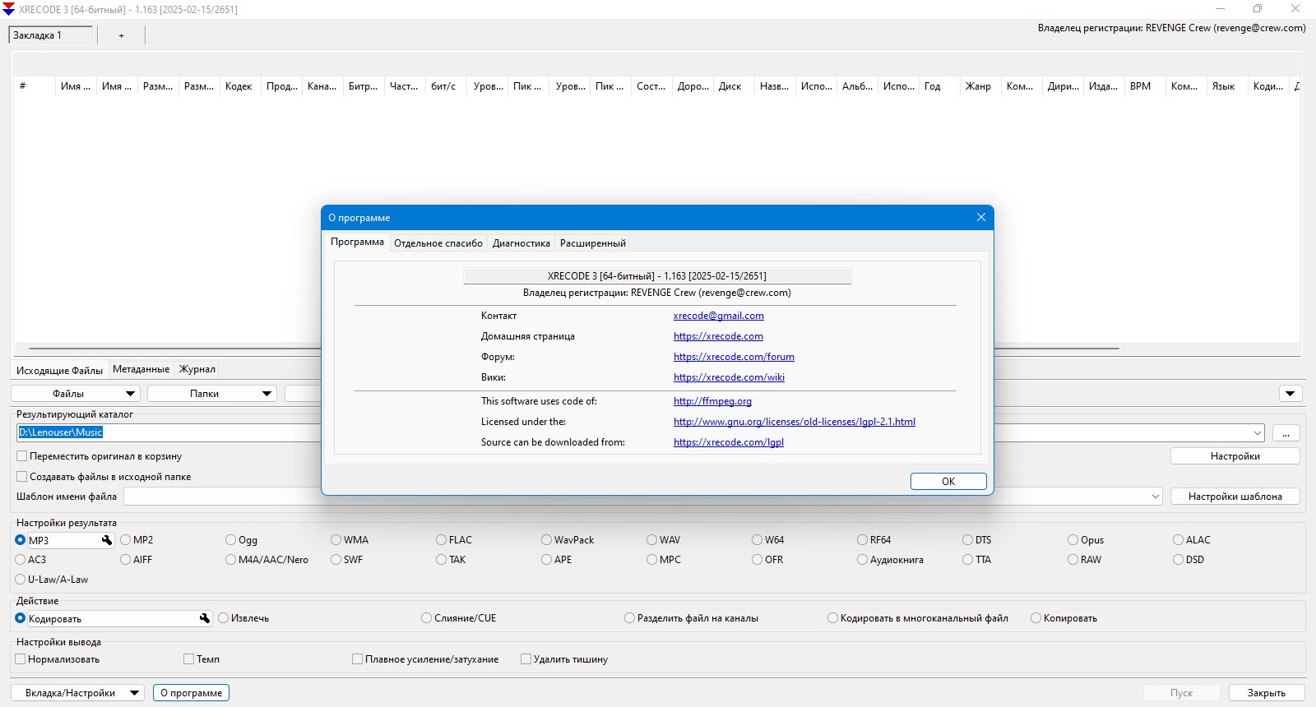Click OK in the about dialog

point(948,482)
